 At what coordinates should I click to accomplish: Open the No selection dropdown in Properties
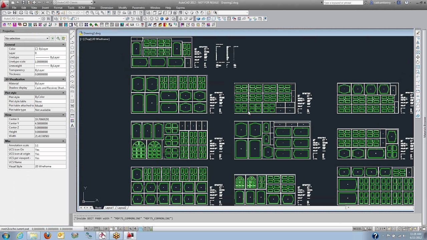tap(27, 38)
